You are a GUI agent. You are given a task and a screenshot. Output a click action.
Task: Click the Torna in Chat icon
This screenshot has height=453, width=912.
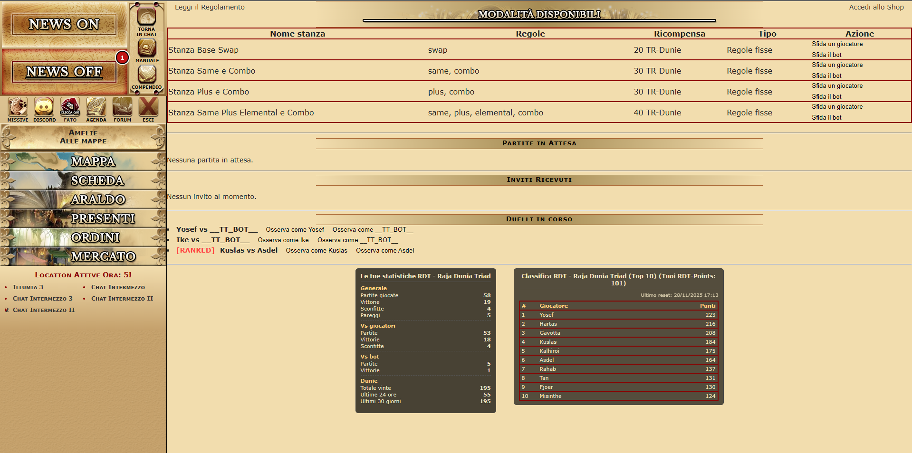(x=146, y=18)
